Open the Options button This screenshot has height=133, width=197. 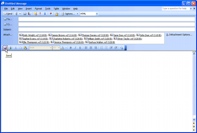[68, 14]
